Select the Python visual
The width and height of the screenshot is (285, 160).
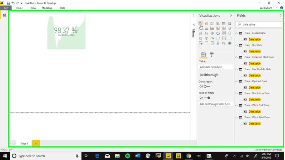[x=224, y=43]
